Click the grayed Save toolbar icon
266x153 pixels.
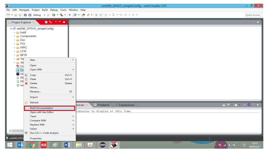point(16,15)
